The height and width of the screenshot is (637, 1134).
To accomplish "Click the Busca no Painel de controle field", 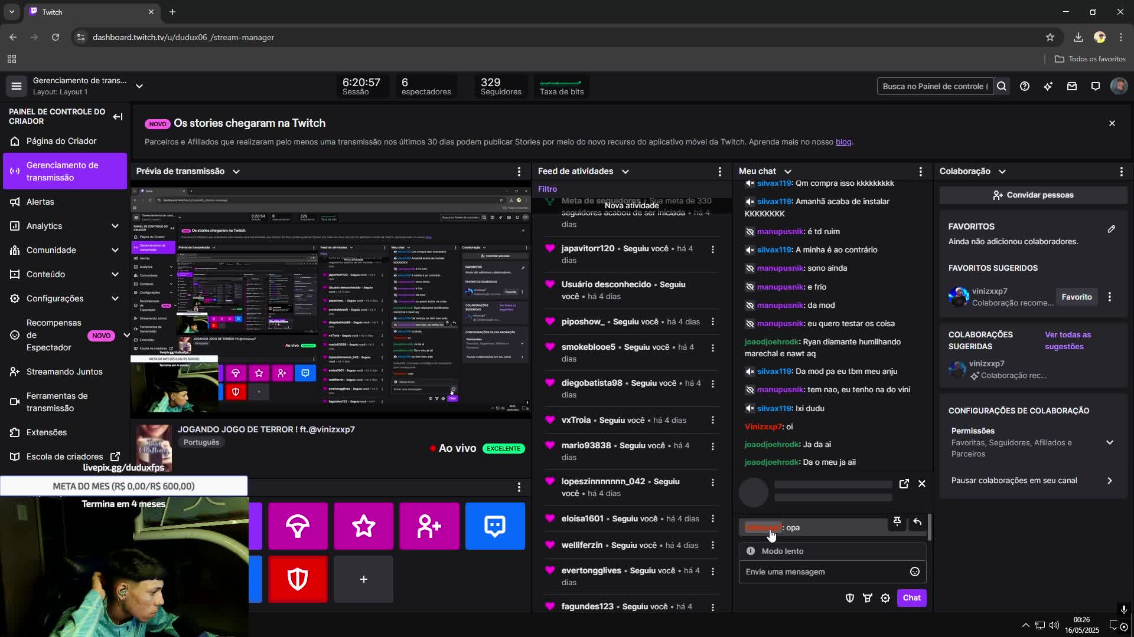I will point(934,86).
